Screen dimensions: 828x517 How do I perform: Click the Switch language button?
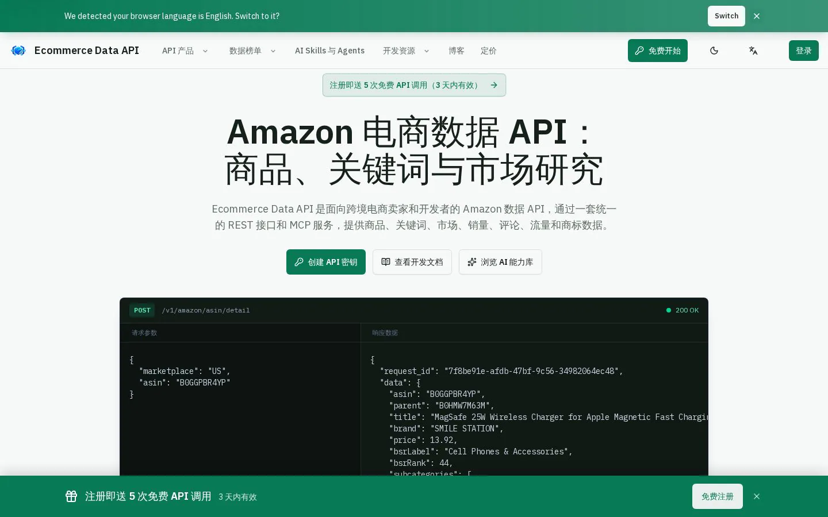pos(726,16)
